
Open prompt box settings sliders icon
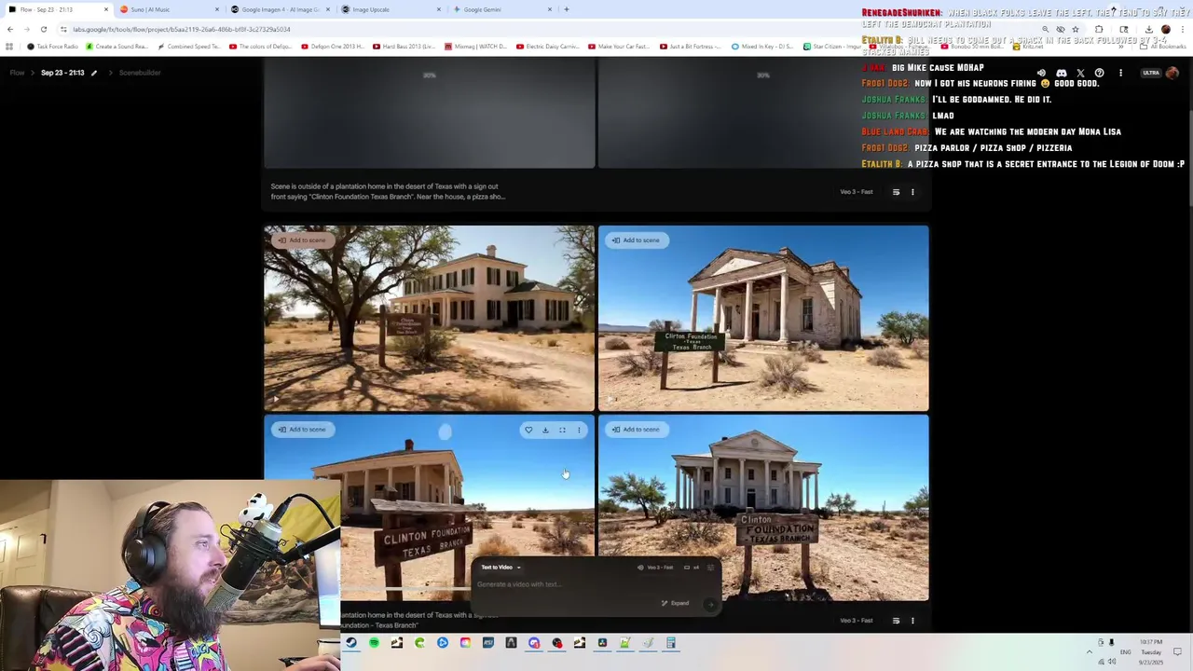(711, 568)
